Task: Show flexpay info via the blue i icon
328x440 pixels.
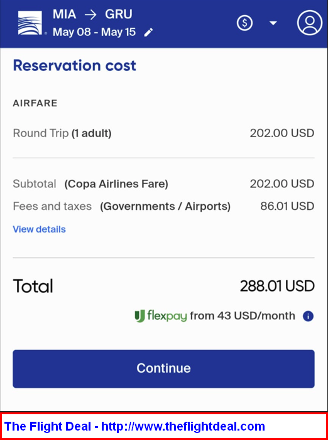Action: pos(308,316)
